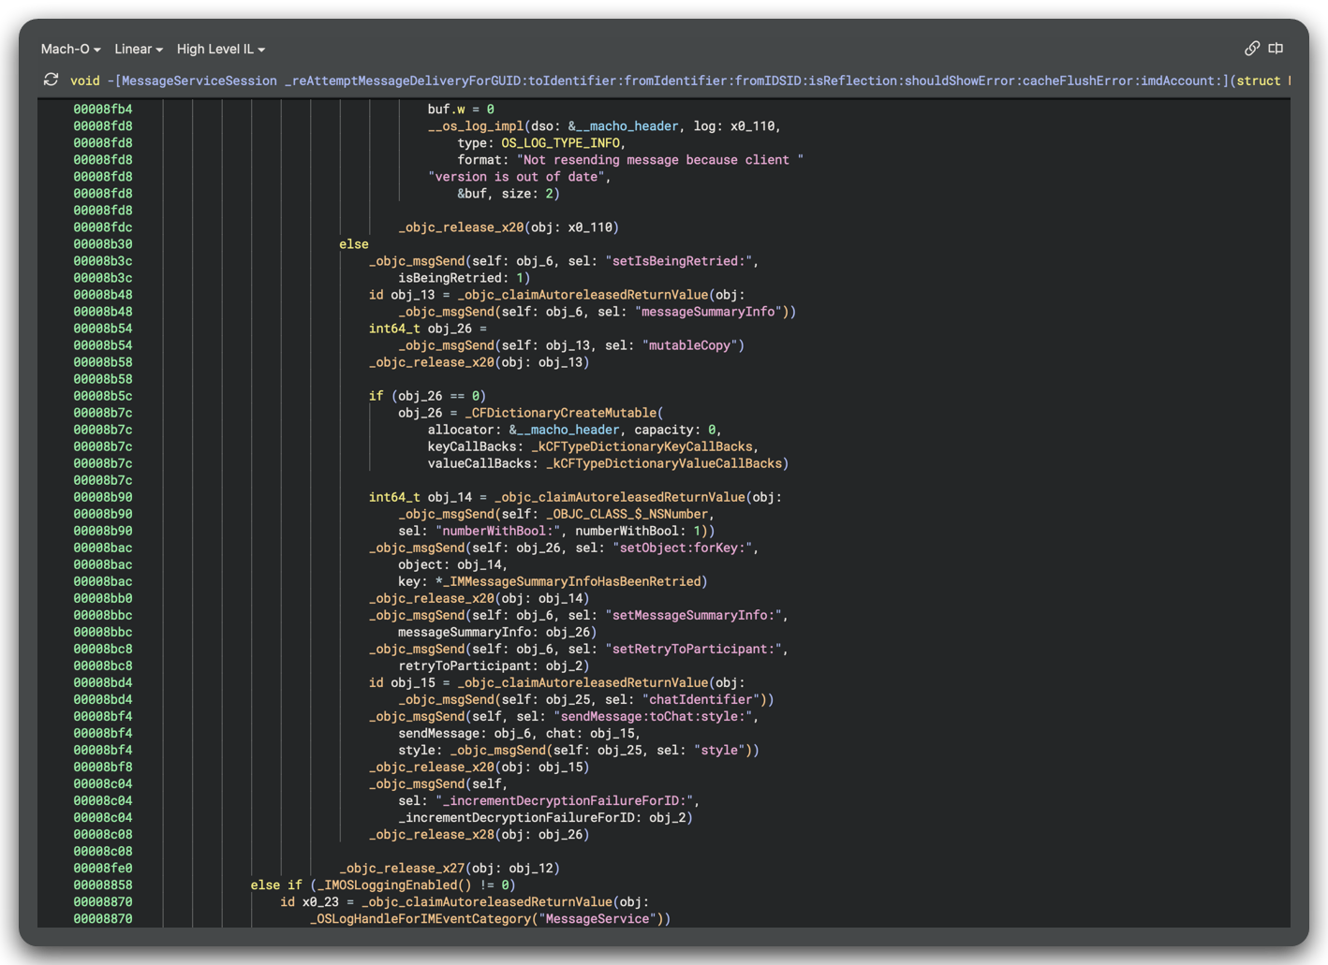Image resolution: width=1328 pixels, height=965 pixels.
Task: Click the _objc_release_x28 call
Action: pyautogui.click(x=479, y=834)
